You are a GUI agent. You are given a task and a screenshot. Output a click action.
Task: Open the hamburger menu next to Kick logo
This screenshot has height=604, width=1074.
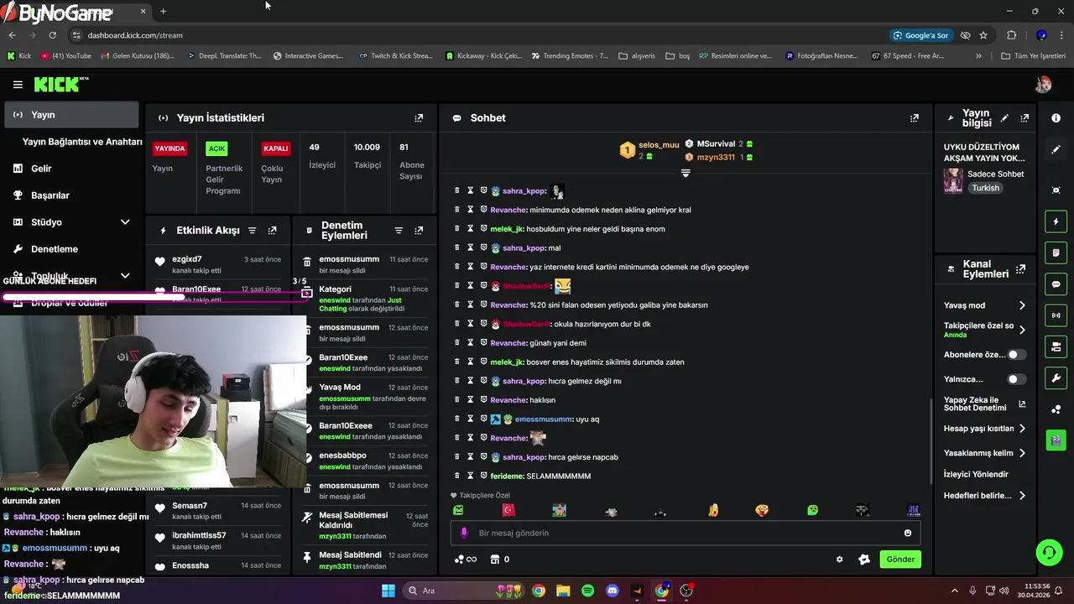click(x=18, y=85)
